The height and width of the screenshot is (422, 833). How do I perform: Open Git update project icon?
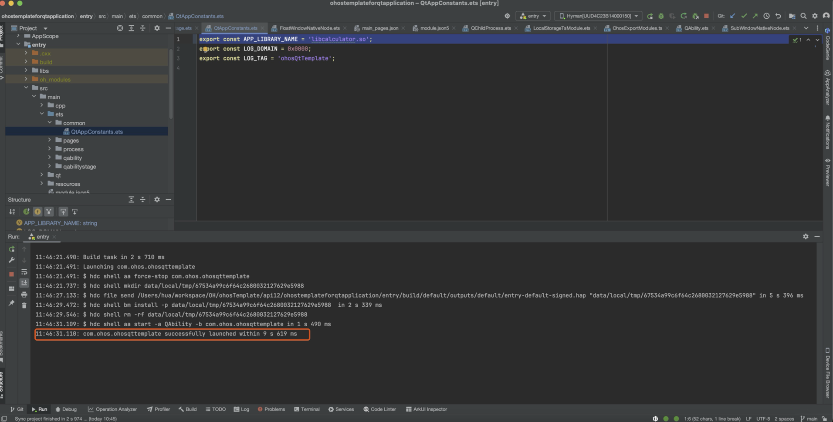click(x=733, y=16)
